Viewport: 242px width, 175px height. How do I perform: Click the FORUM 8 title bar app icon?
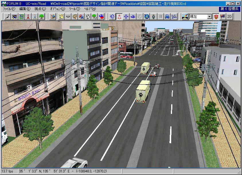(x=4, y=3)
